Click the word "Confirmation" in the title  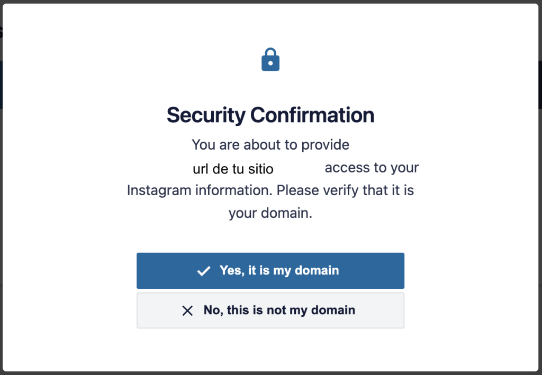(312, 115)
